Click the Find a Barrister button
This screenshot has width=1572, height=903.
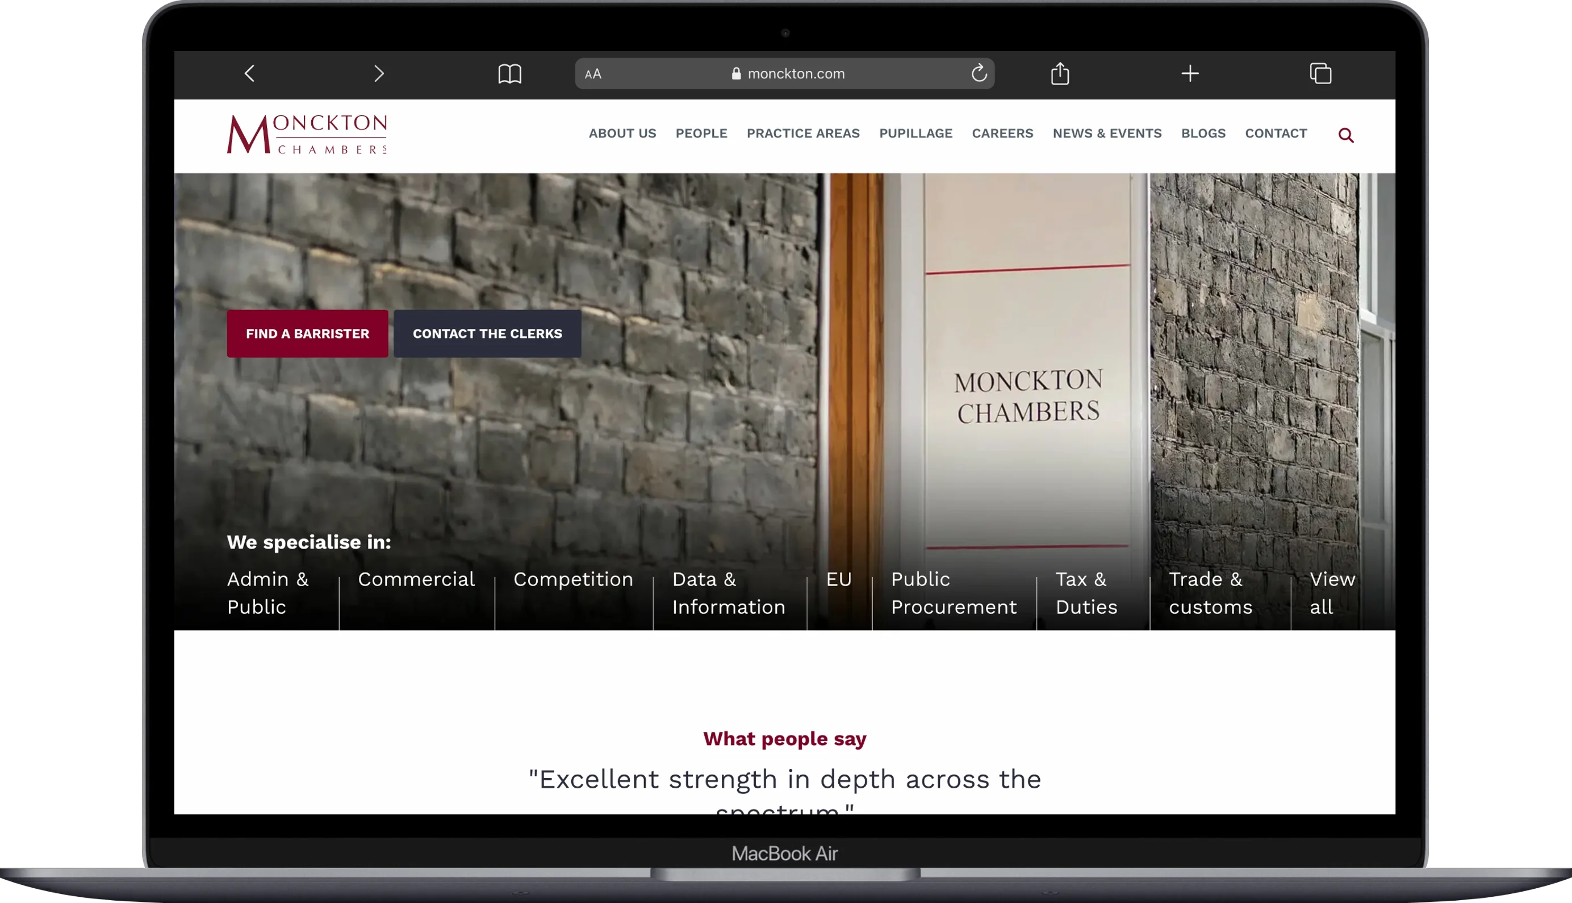[x=307, y=334]
